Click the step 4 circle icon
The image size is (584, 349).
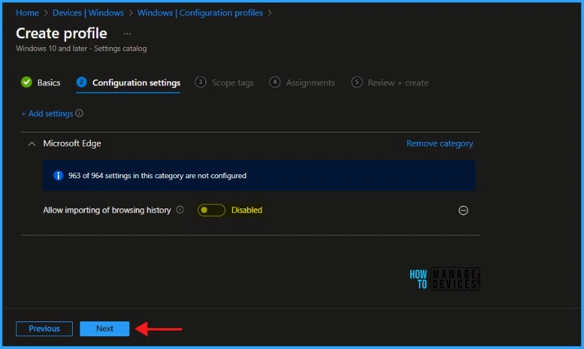coord(275,82)
